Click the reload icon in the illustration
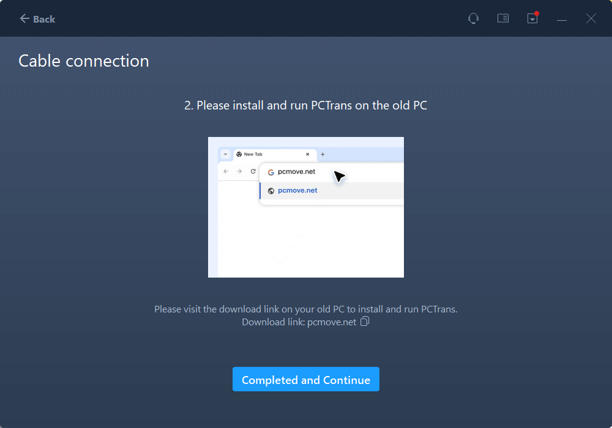 point(253,171)
